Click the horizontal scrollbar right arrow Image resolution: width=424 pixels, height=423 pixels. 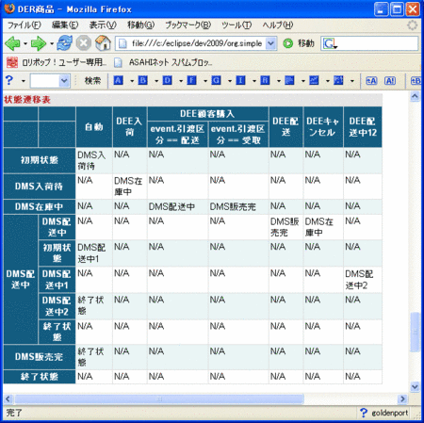tap(402, 399)
